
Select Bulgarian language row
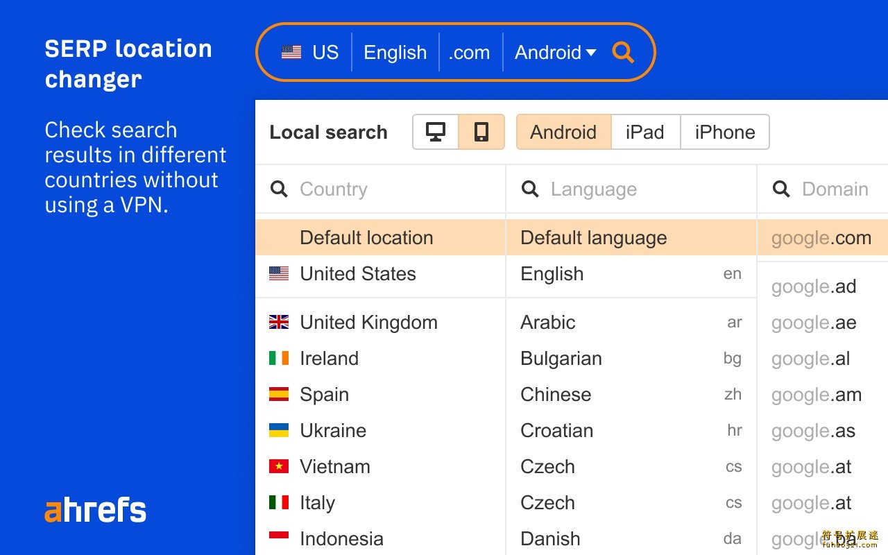pyautogui.click(x=631, y=358)
